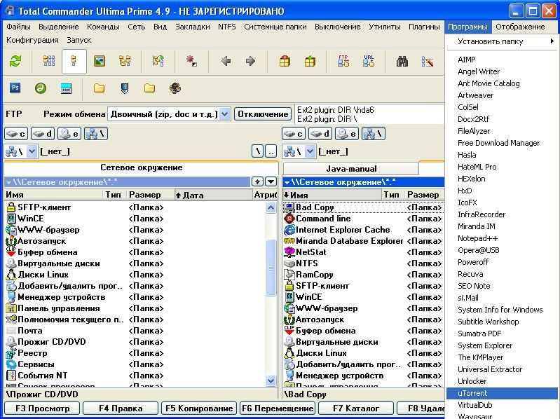
Task: Open the left panel drive list dropdown
Action: click(x=32, y=151)
